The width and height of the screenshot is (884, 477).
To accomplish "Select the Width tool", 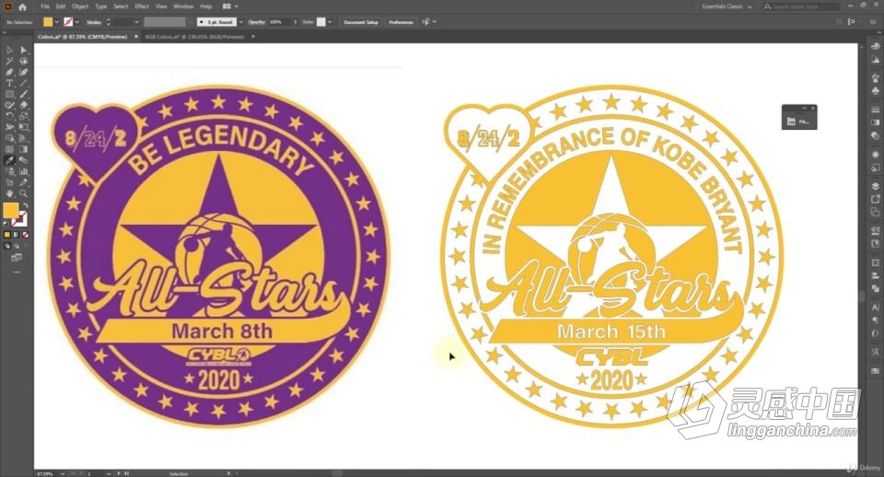I will [x=9, y=127].
